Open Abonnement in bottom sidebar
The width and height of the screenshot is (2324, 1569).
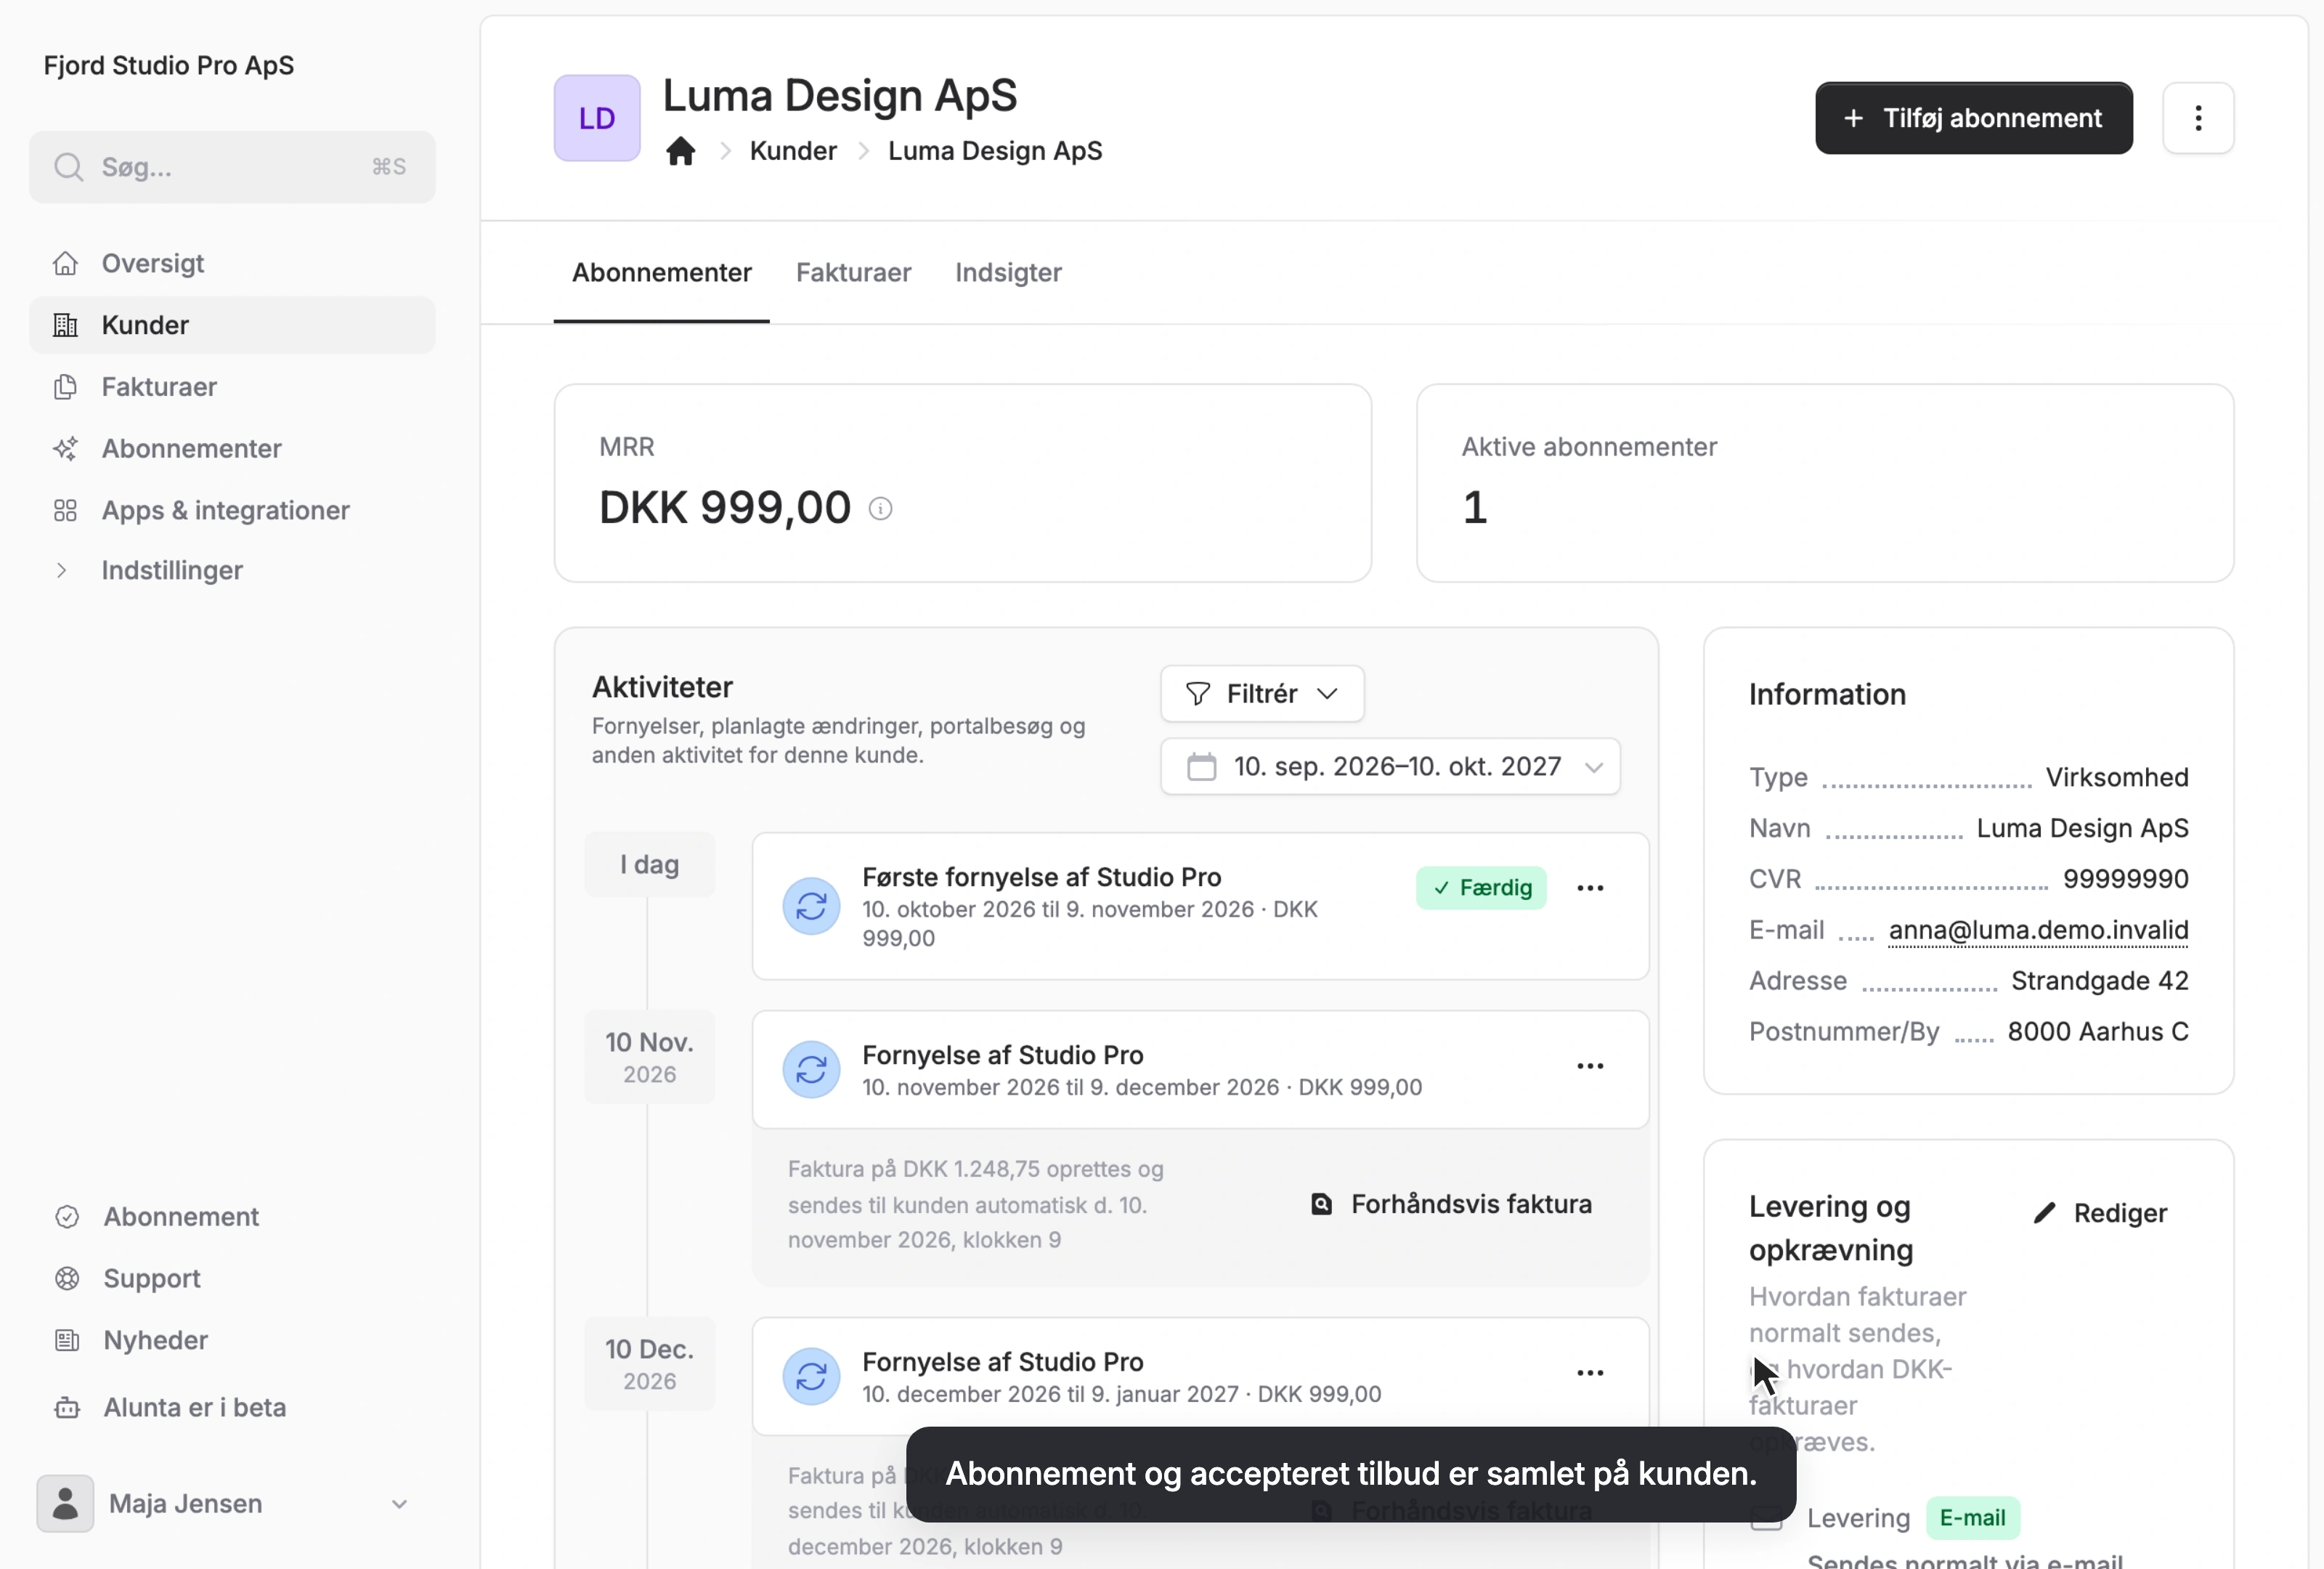(232, 1217)
